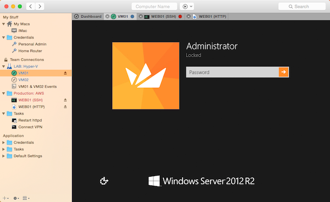
Task: Close the VM01 tab
Action: coord(107,17)
